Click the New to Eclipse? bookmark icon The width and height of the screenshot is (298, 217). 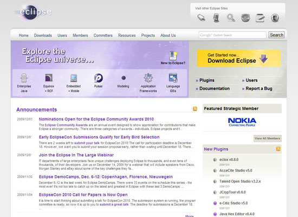pyautogui.click(x=173, y=56)
